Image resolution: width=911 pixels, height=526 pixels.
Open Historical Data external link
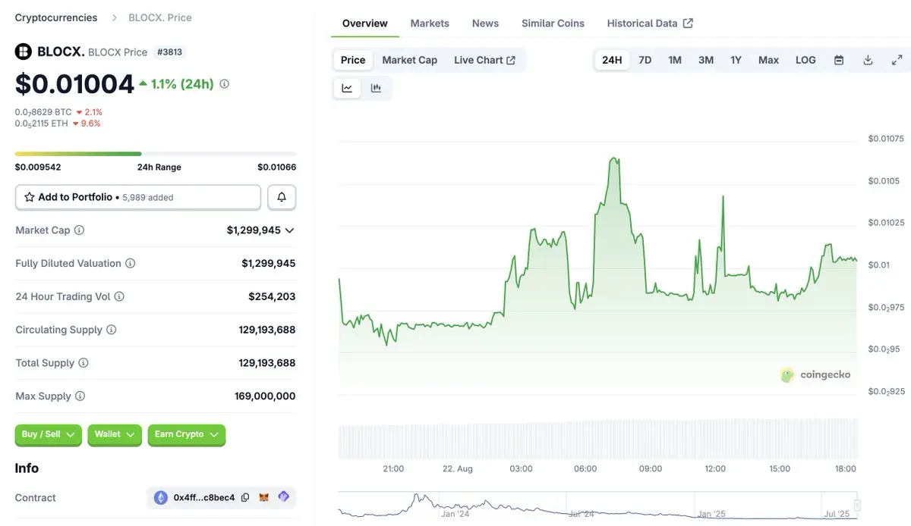[x=650, y=23]
